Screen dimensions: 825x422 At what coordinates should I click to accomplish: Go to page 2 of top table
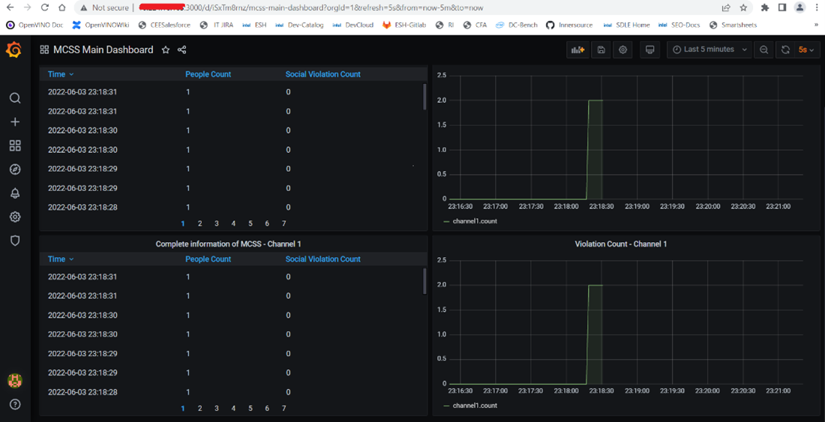pos(200,223)
